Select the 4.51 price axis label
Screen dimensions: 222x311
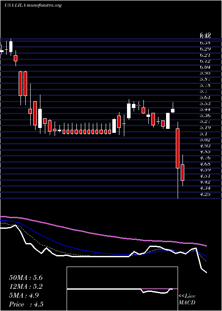pyautogui.click(x=205, y=176)
